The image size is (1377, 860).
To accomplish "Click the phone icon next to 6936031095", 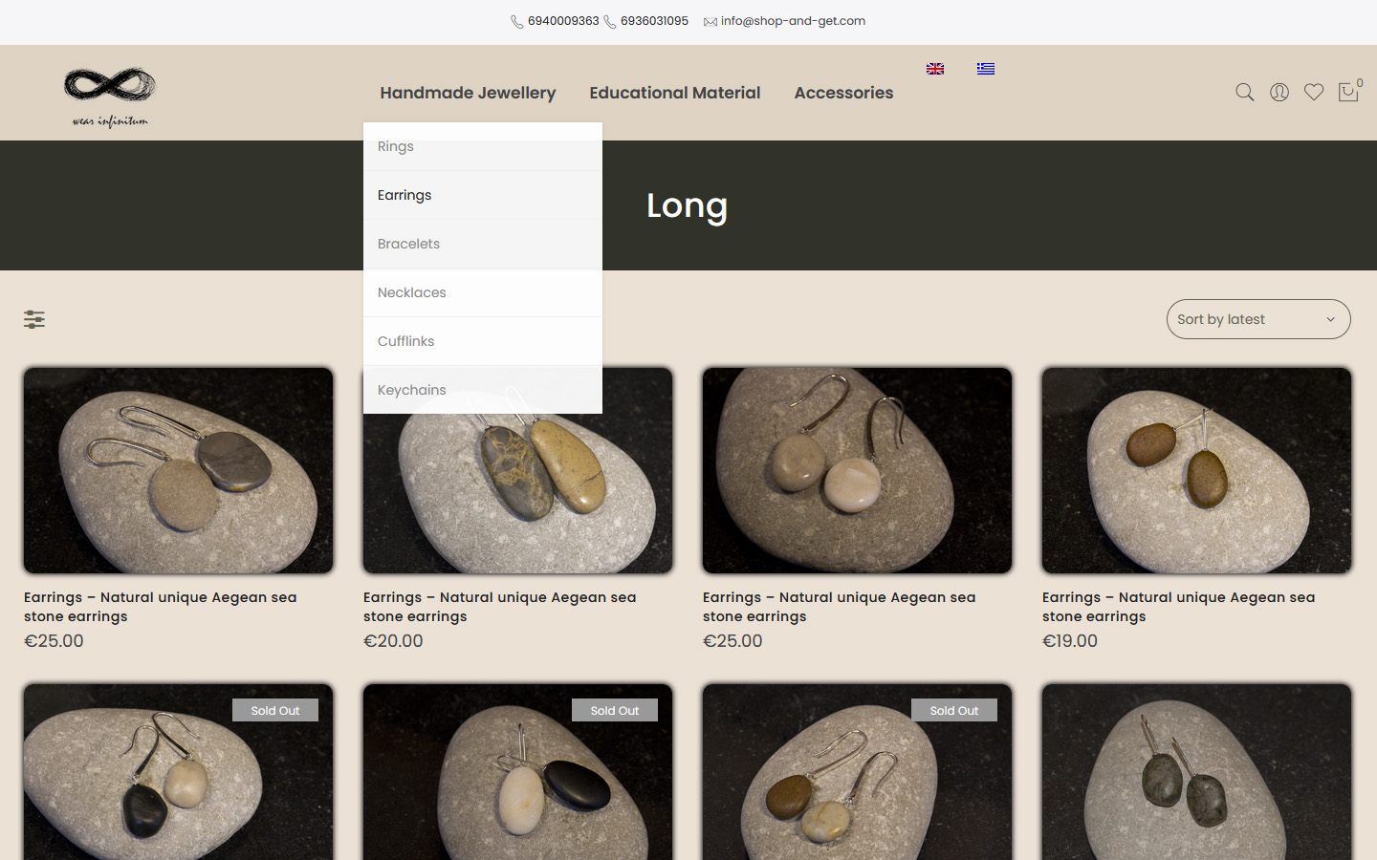I will coord(610,22).
